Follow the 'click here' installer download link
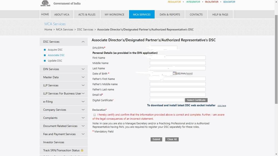This screenshot has height=156, width=278. pos(222,106)
